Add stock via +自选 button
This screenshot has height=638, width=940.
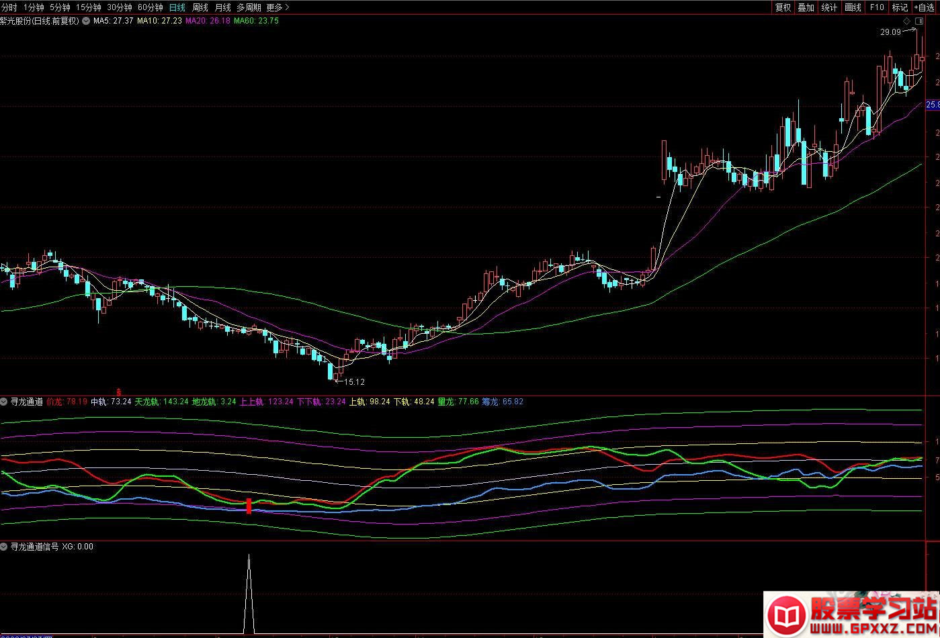924,7
